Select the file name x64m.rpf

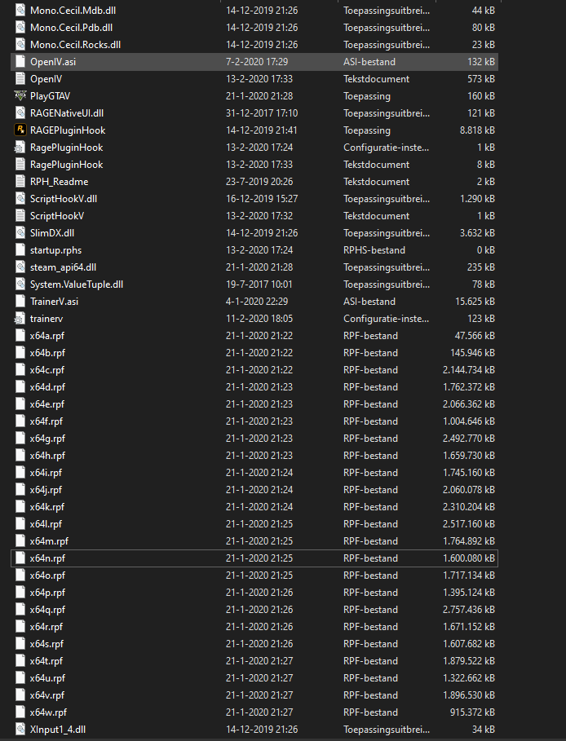(x=49, y=541)
